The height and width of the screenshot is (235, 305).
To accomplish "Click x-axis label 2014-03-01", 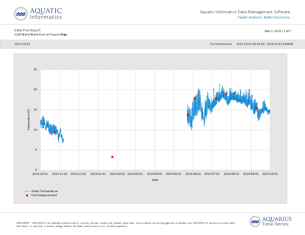I will click(x=135, y=174).
